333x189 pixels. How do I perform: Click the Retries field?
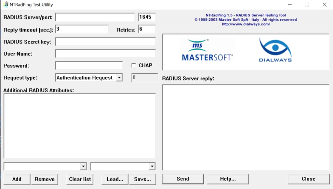(147, 29)
